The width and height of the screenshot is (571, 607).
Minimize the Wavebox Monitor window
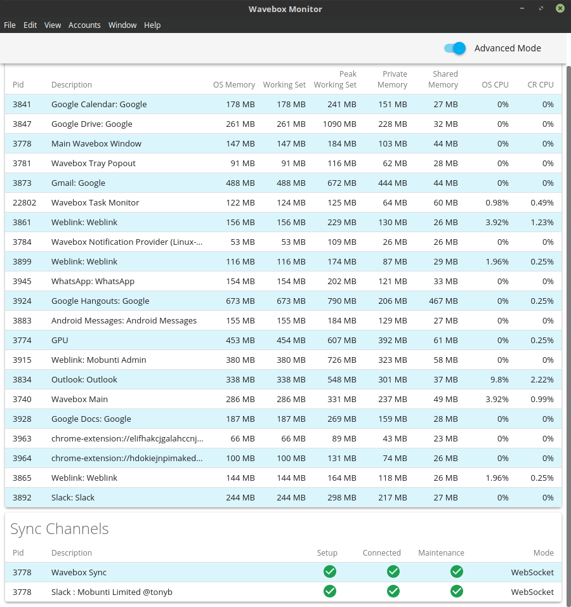(x=522, y=8)
